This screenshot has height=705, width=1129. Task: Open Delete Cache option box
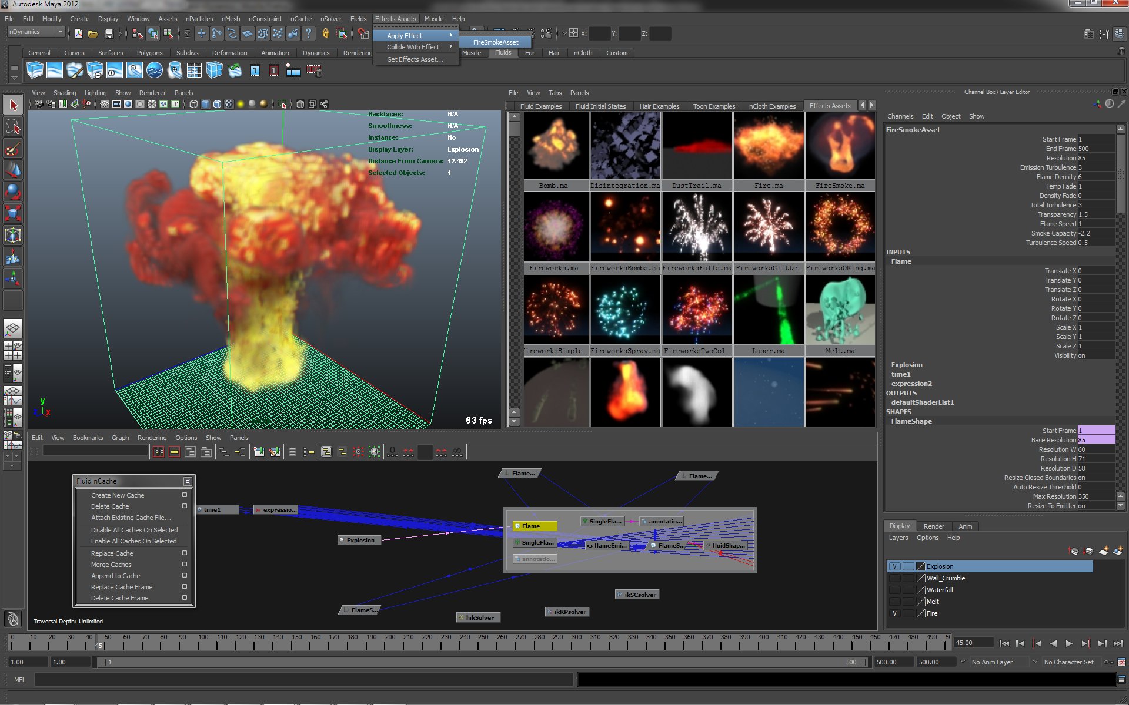point(185,506)
